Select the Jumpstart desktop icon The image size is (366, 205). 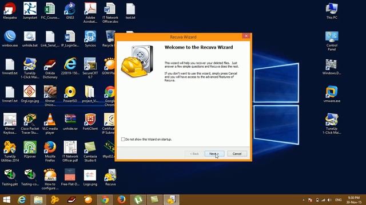pyautogui.click(x=30, y=11)
